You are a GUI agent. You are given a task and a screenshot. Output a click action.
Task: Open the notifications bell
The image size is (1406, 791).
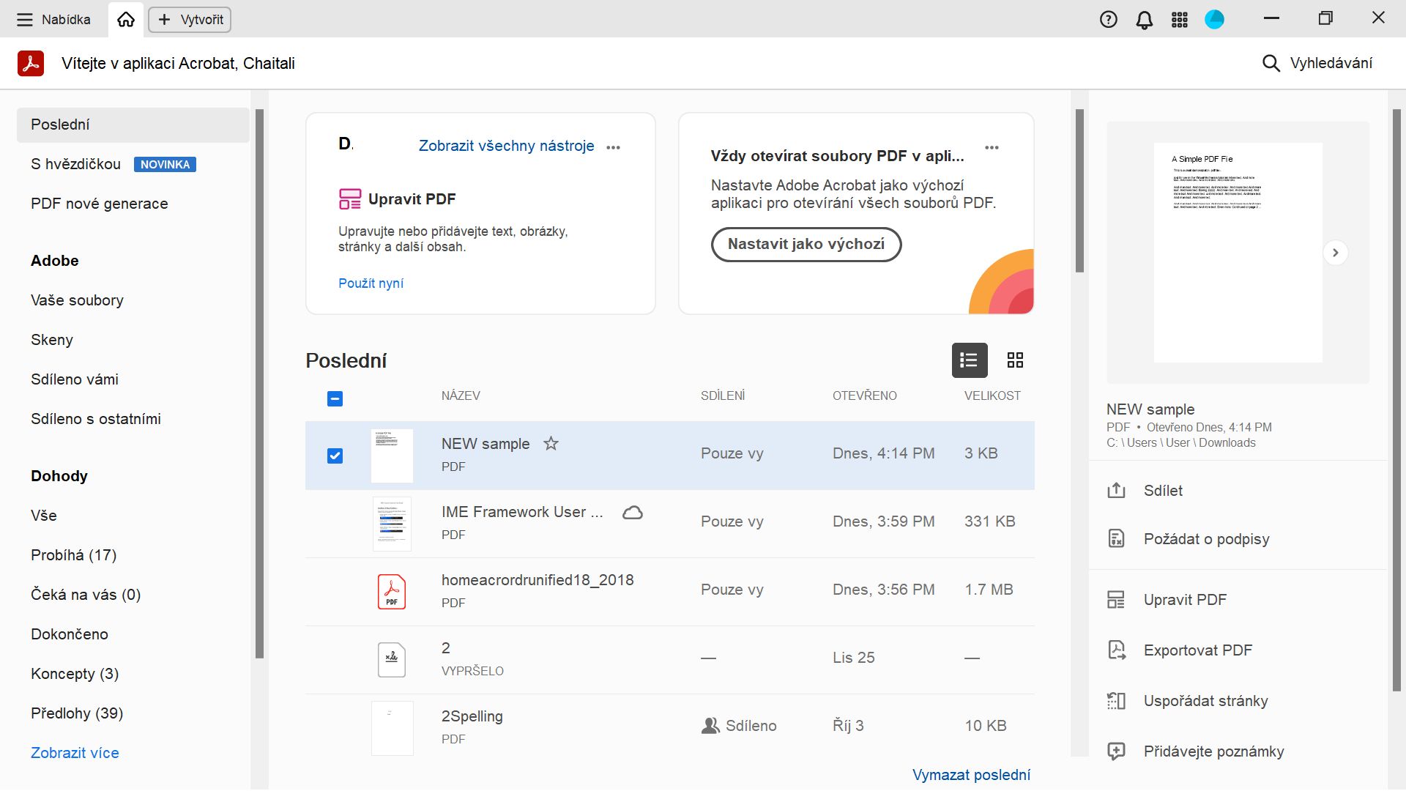coord(1144,20)
